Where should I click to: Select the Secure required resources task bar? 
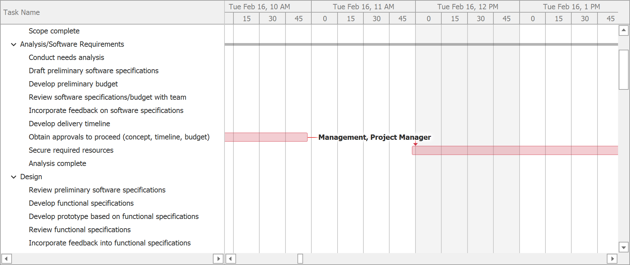point(515,150)
